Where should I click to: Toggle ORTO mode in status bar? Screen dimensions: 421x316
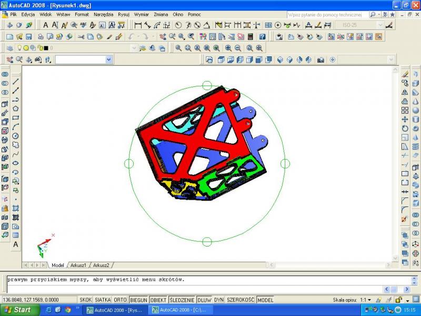(120, 300)
